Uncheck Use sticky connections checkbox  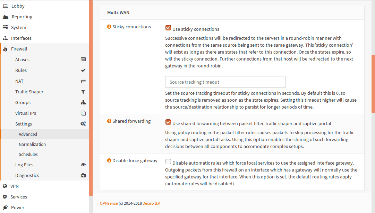pos(168,28)
